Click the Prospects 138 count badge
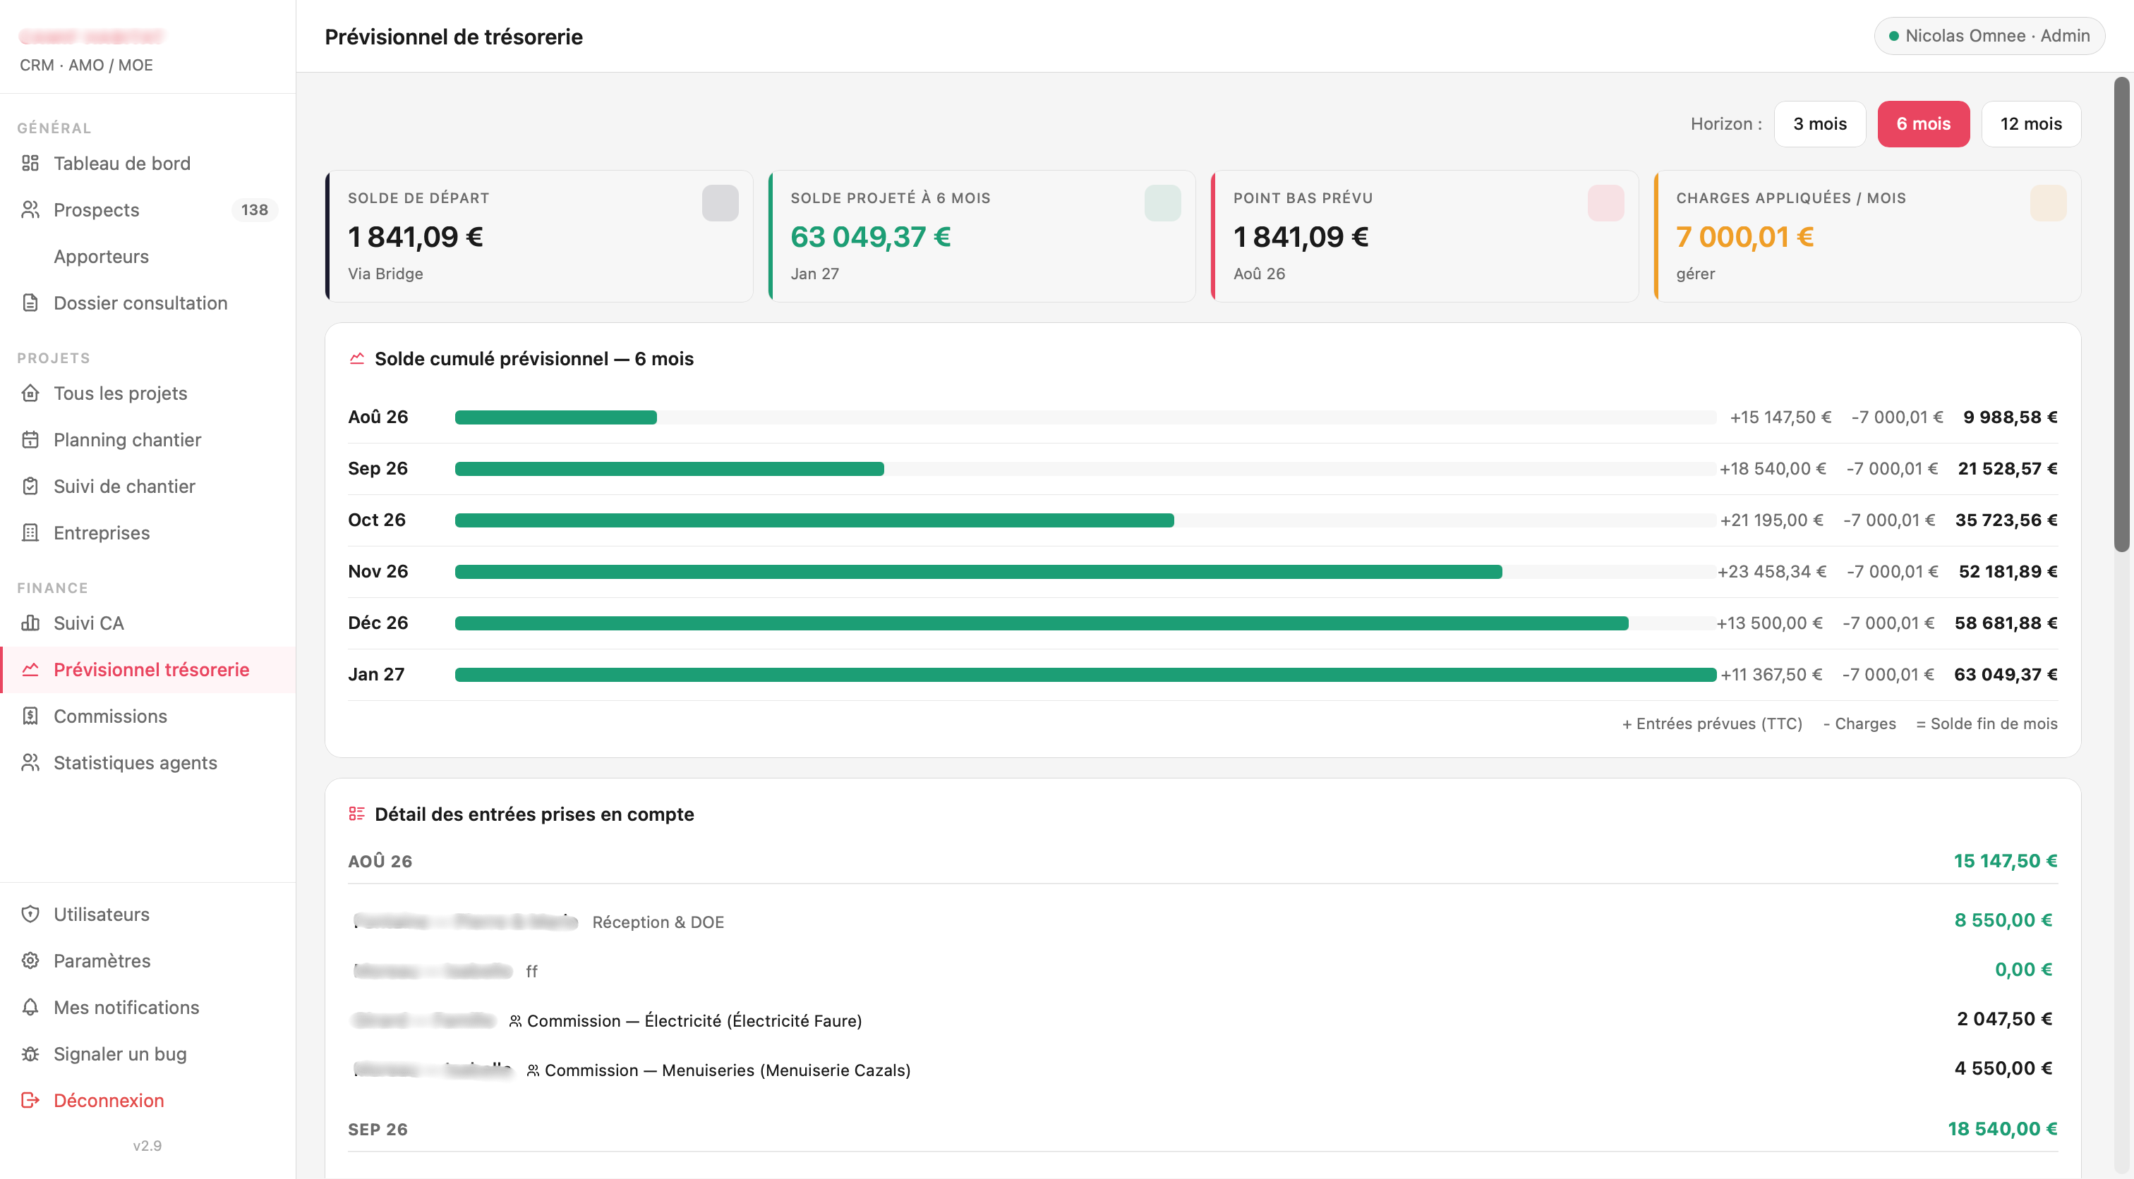2134x1179 pixels. [x=254, y=210]
